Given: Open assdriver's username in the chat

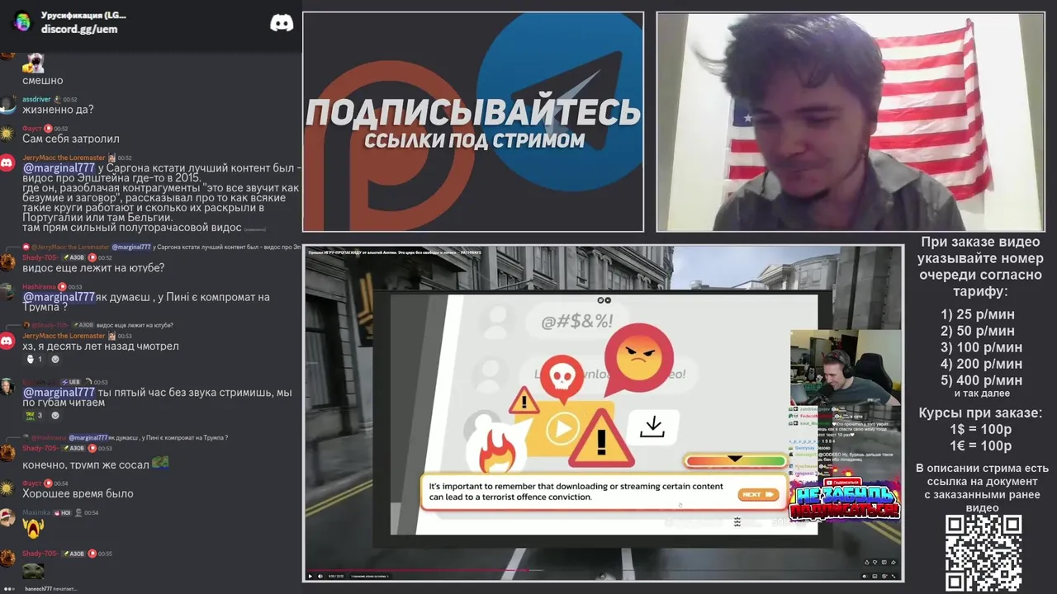Looking at the screenshot, I should pos(36,99).
